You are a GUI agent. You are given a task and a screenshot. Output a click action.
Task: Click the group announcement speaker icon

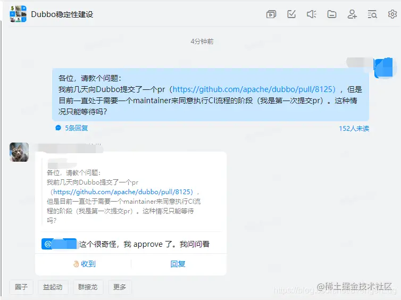(x=312, y=14)
